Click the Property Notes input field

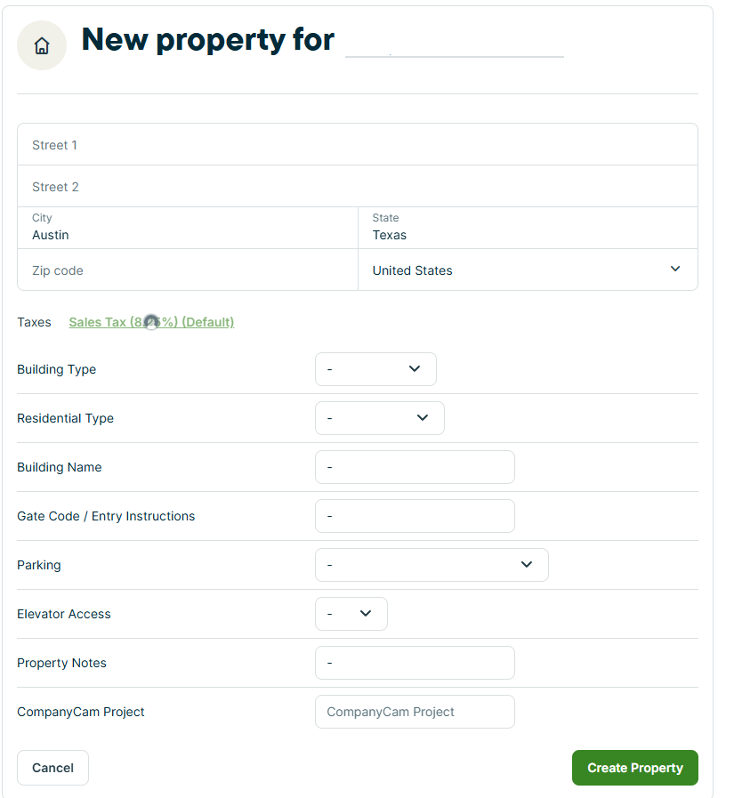pos(415,663)
